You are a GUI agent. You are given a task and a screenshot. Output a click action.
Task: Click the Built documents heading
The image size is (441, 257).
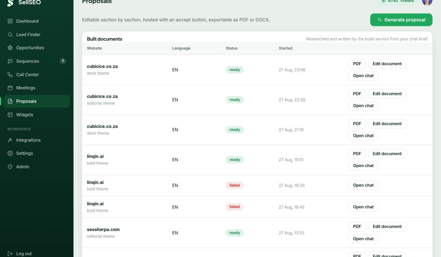(x=105, y=39)
